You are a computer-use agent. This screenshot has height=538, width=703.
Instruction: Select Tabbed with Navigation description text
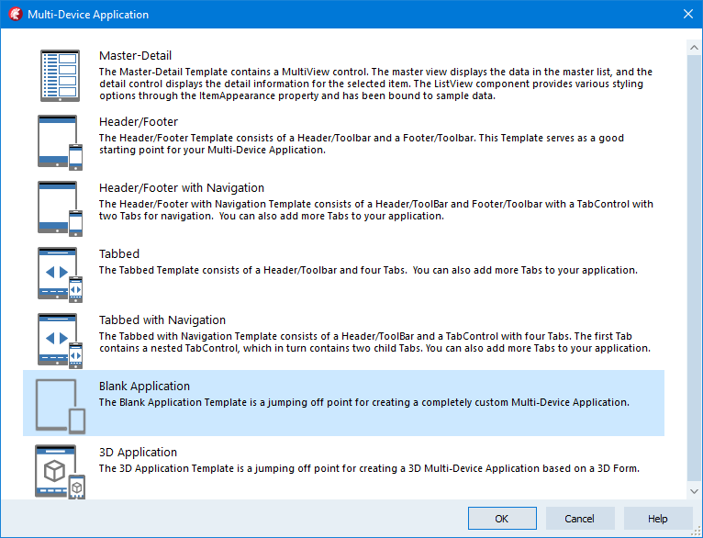374,342
